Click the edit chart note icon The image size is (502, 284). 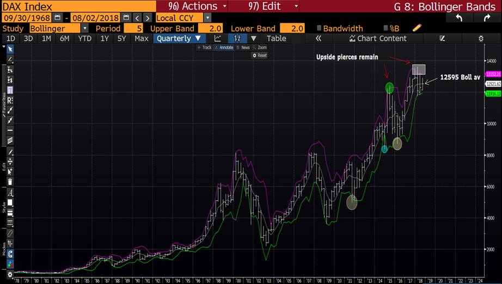[442, 39]
